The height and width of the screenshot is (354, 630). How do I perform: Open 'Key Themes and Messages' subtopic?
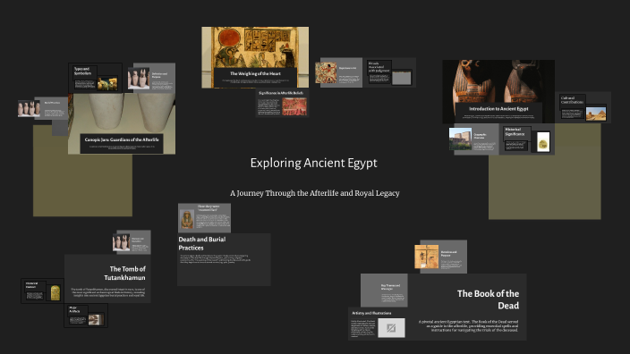click(x=384, y=291)
